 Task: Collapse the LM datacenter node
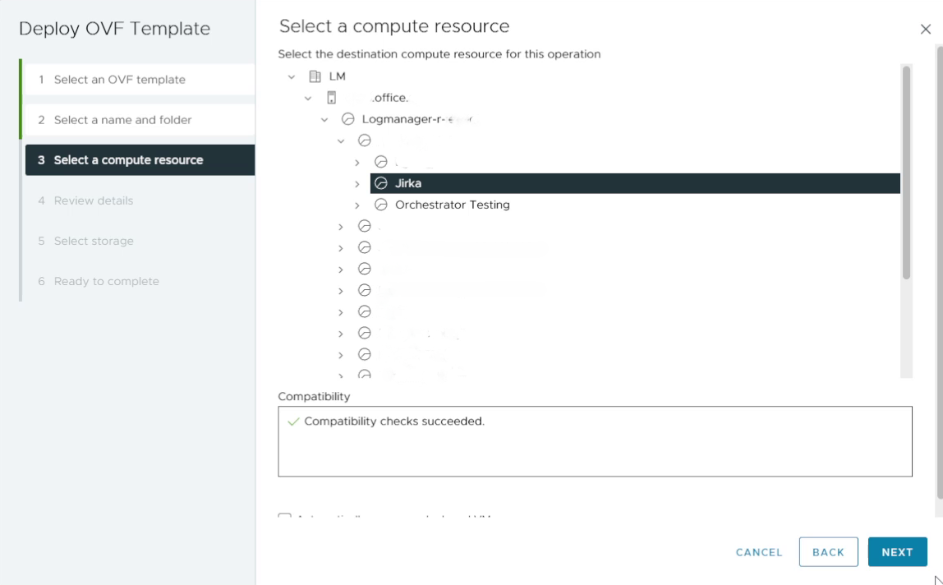point(292,76)
